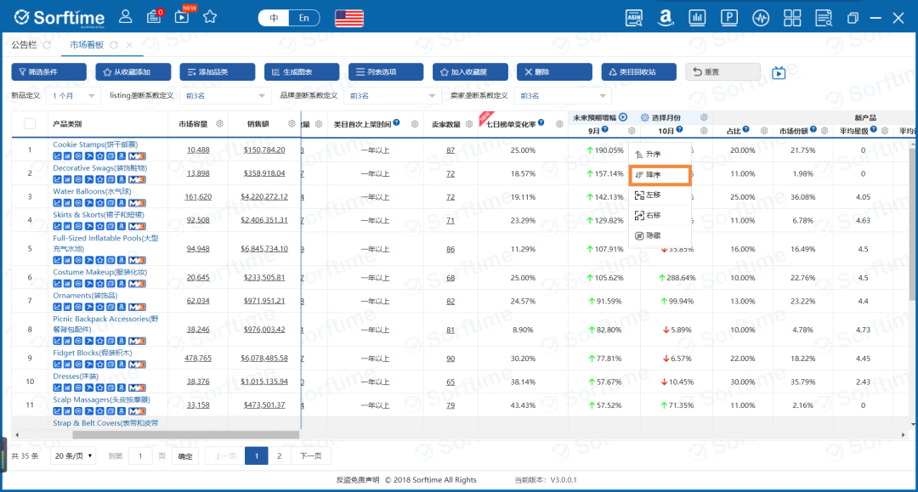The width and height of the screenshot is (918, 492).
Task: Open the user account icon
Action: click(x=125, y=17)
